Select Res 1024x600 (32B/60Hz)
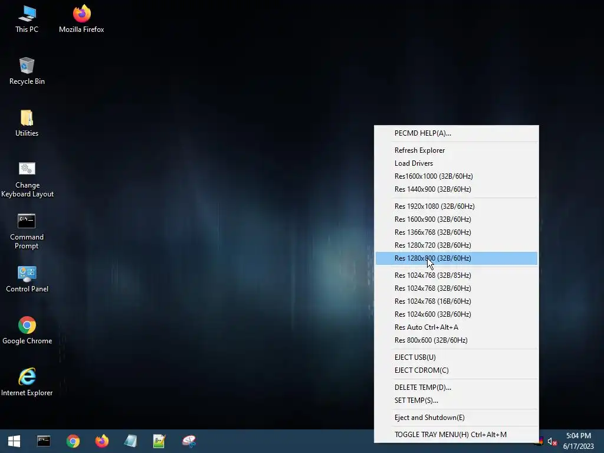This screenshot has width=604, height=453. pyautogui.click(x=457, y=314)
